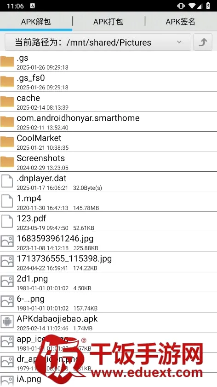Select the APK解包 tab
The height and width of the screenshot is (387, 217).
36,22
